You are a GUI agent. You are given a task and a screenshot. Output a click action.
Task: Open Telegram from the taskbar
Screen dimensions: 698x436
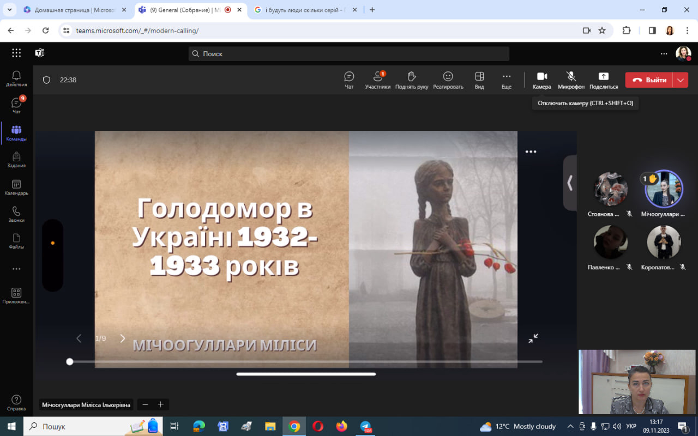click(366, 426)
